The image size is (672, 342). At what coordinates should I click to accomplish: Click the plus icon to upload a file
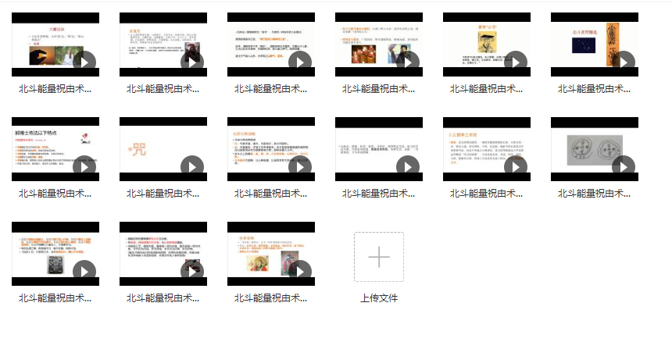378,256
